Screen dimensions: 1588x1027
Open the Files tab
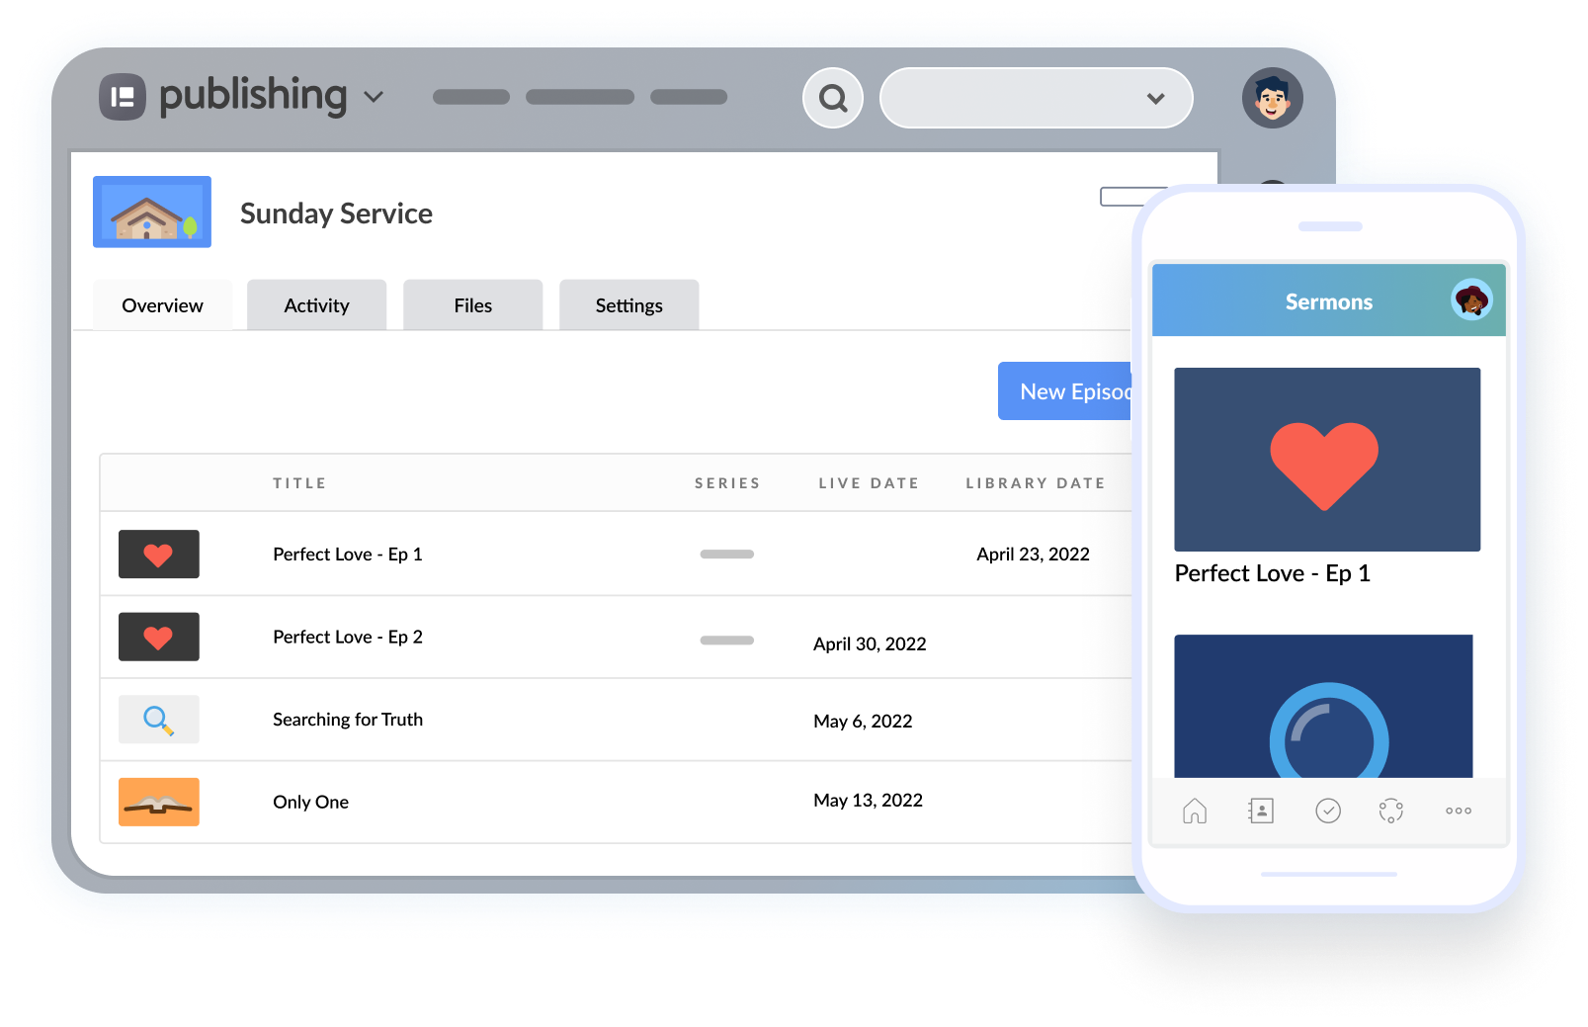(472, 305)
